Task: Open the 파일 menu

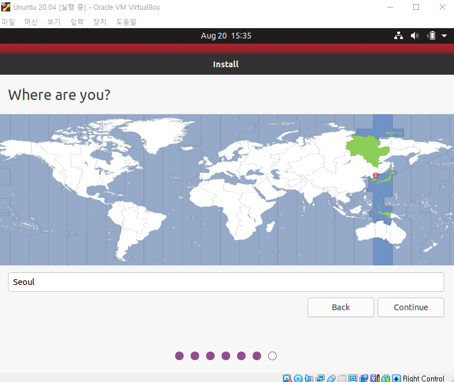Action: tap(8, 22)
